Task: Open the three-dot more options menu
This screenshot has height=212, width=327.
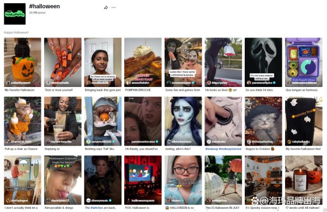Action: 113,8
